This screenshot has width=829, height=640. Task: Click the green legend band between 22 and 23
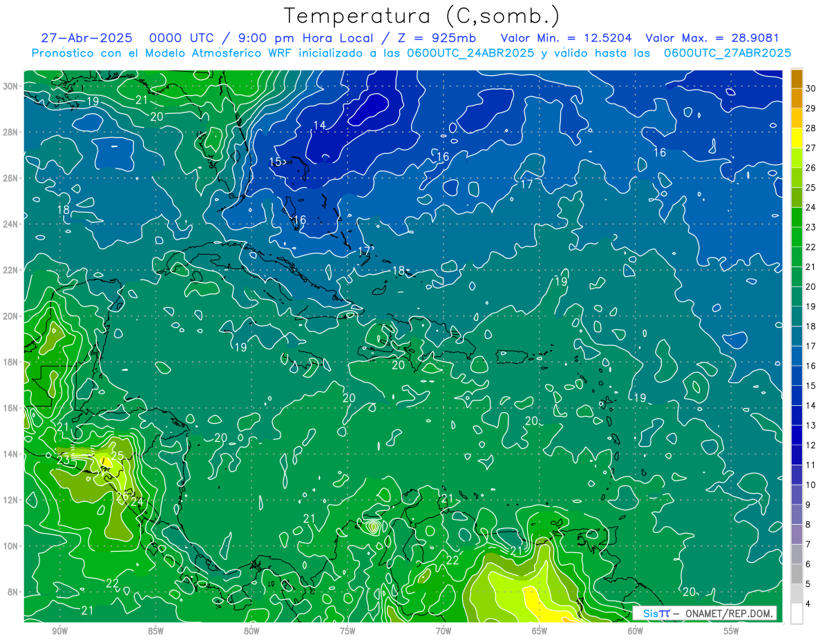[797, 237]
